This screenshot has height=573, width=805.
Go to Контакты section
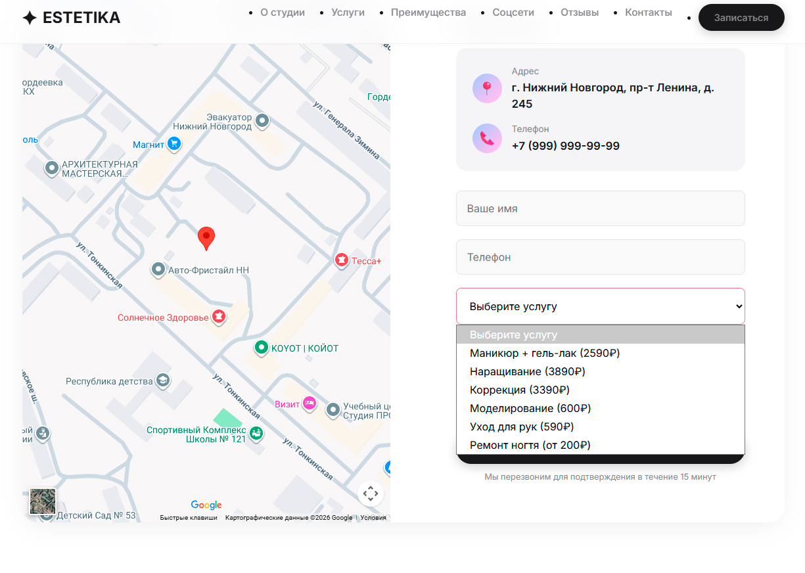649,12
